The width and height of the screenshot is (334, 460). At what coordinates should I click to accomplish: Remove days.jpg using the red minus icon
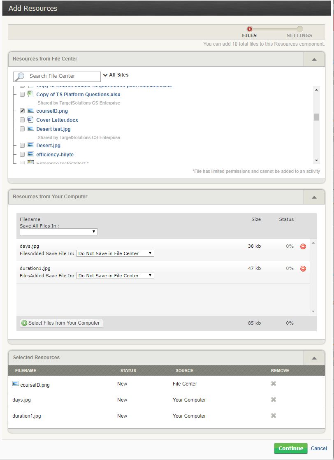tap(303, 246)
